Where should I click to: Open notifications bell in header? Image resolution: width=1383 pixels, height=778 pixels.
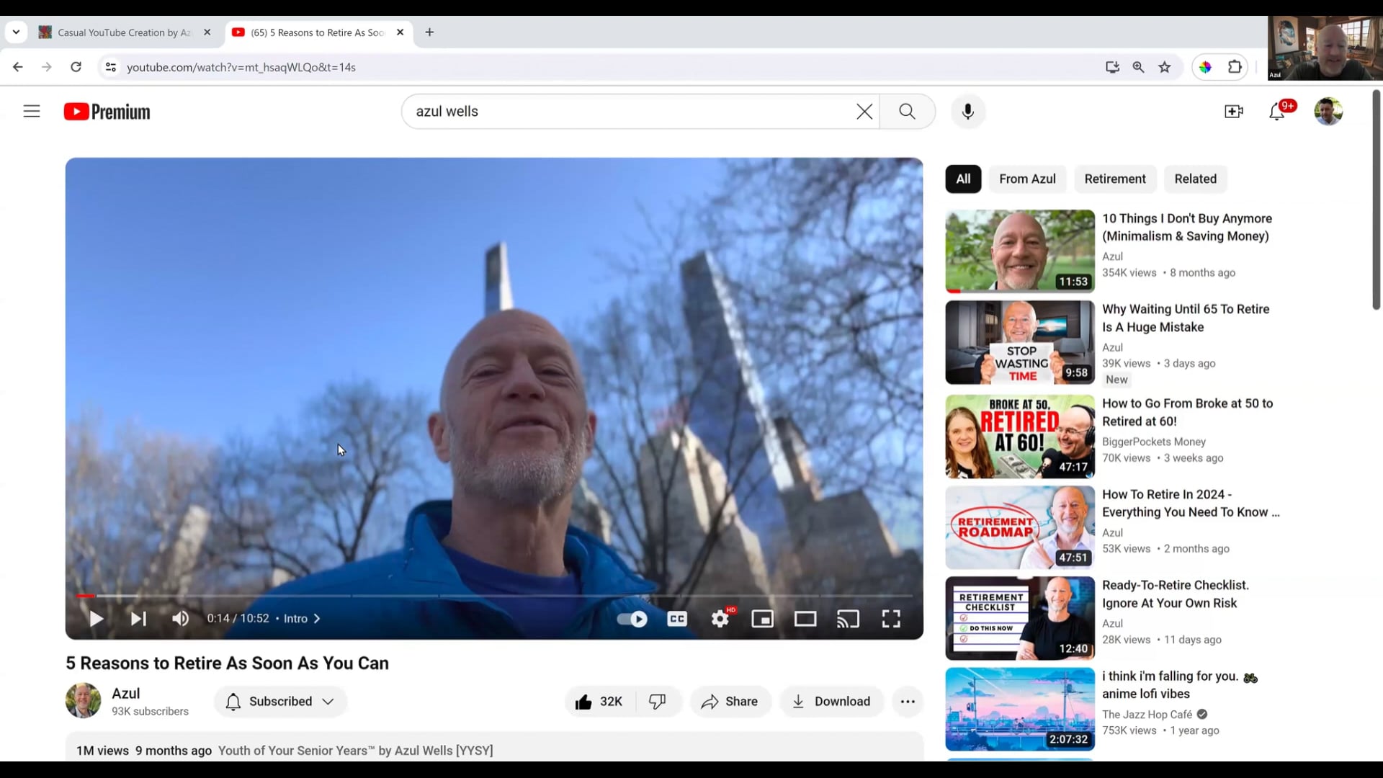coord(1276,112)
